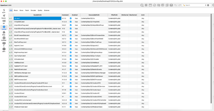The height and width of the screenshot is (111, 214).
Task: Open the Misc section
Action: point(4,33)
